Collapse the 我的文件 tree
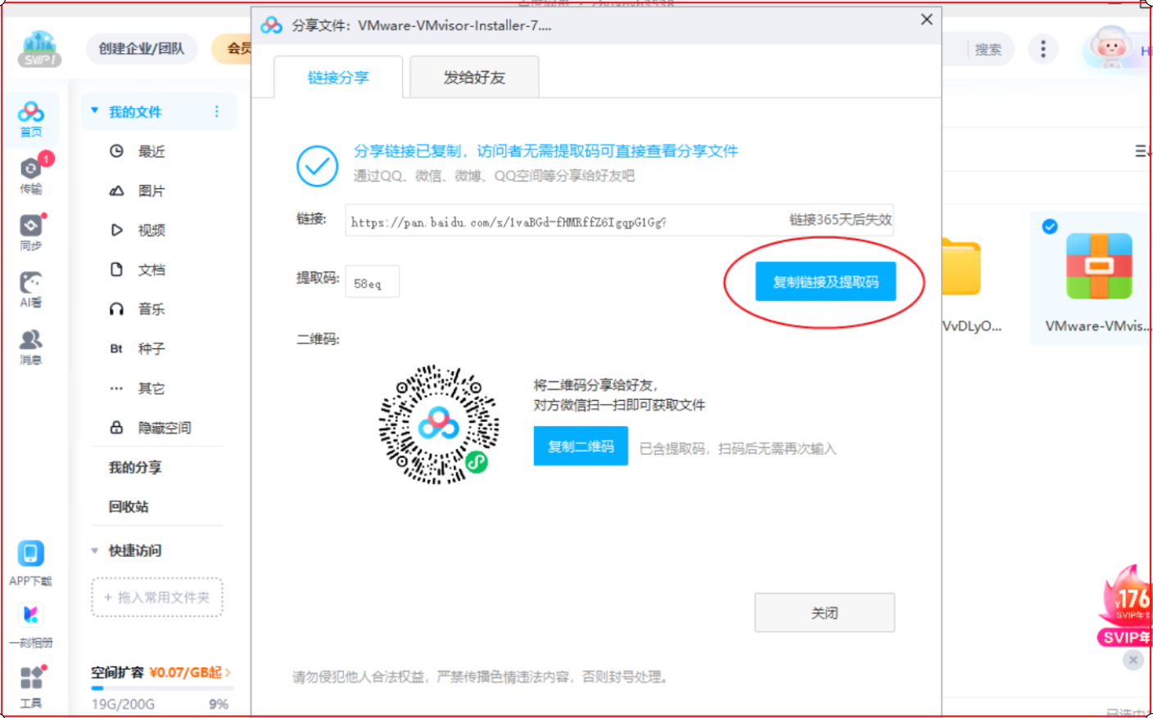The height and width of the screenshot is (718, 1153). pyautogui.click(x=94, y=111)
